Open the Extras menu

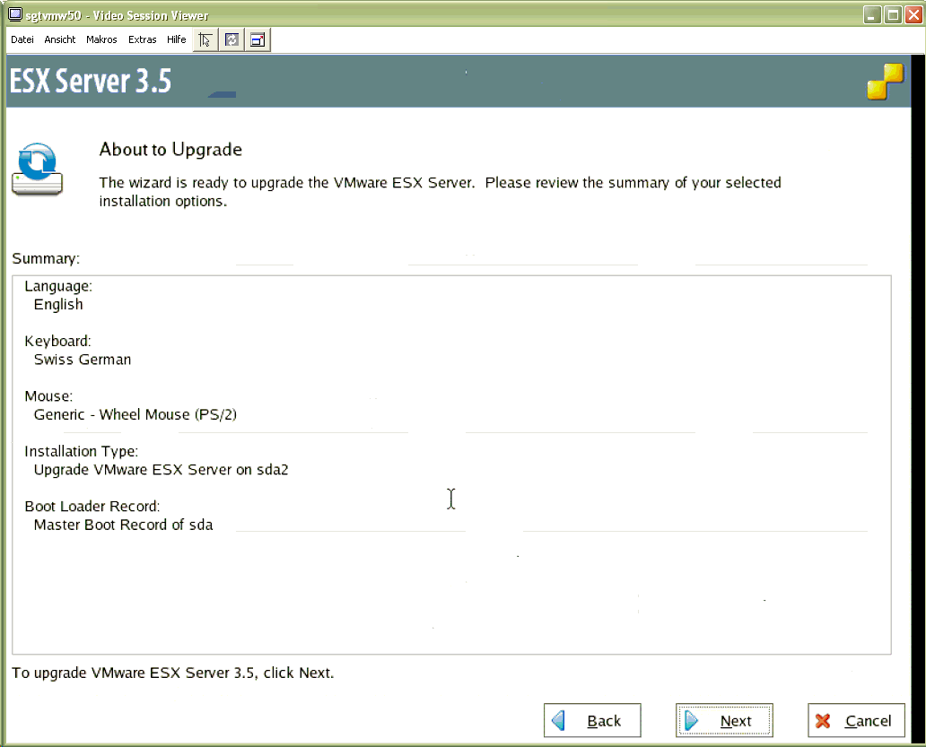coord(143,39)
